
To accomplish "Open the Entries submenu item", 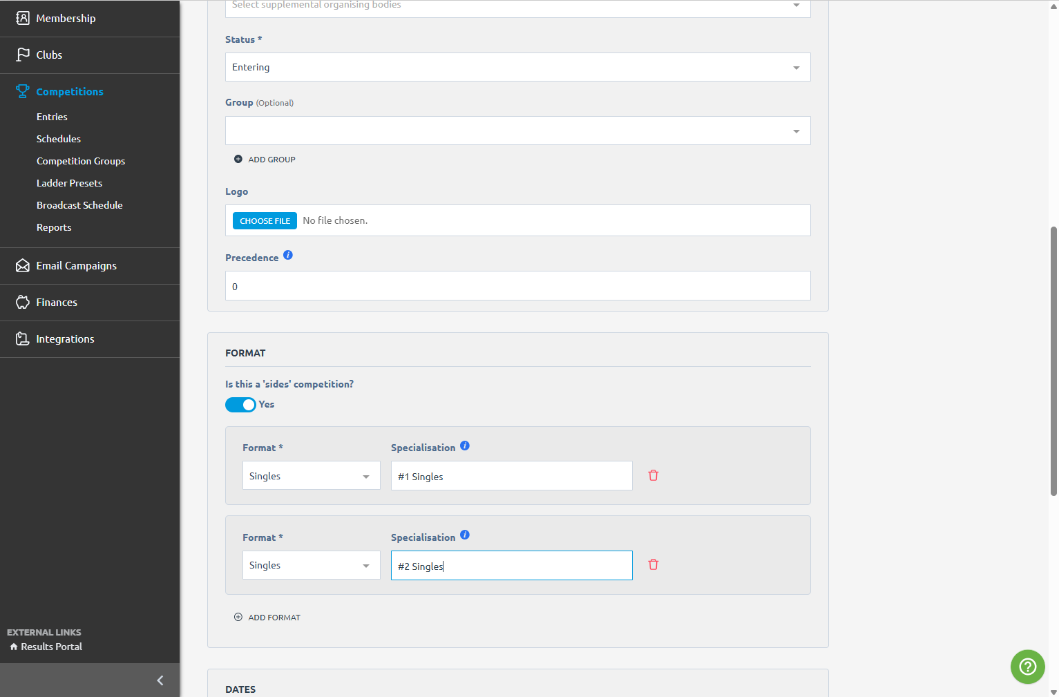I will tap(52, 117).
